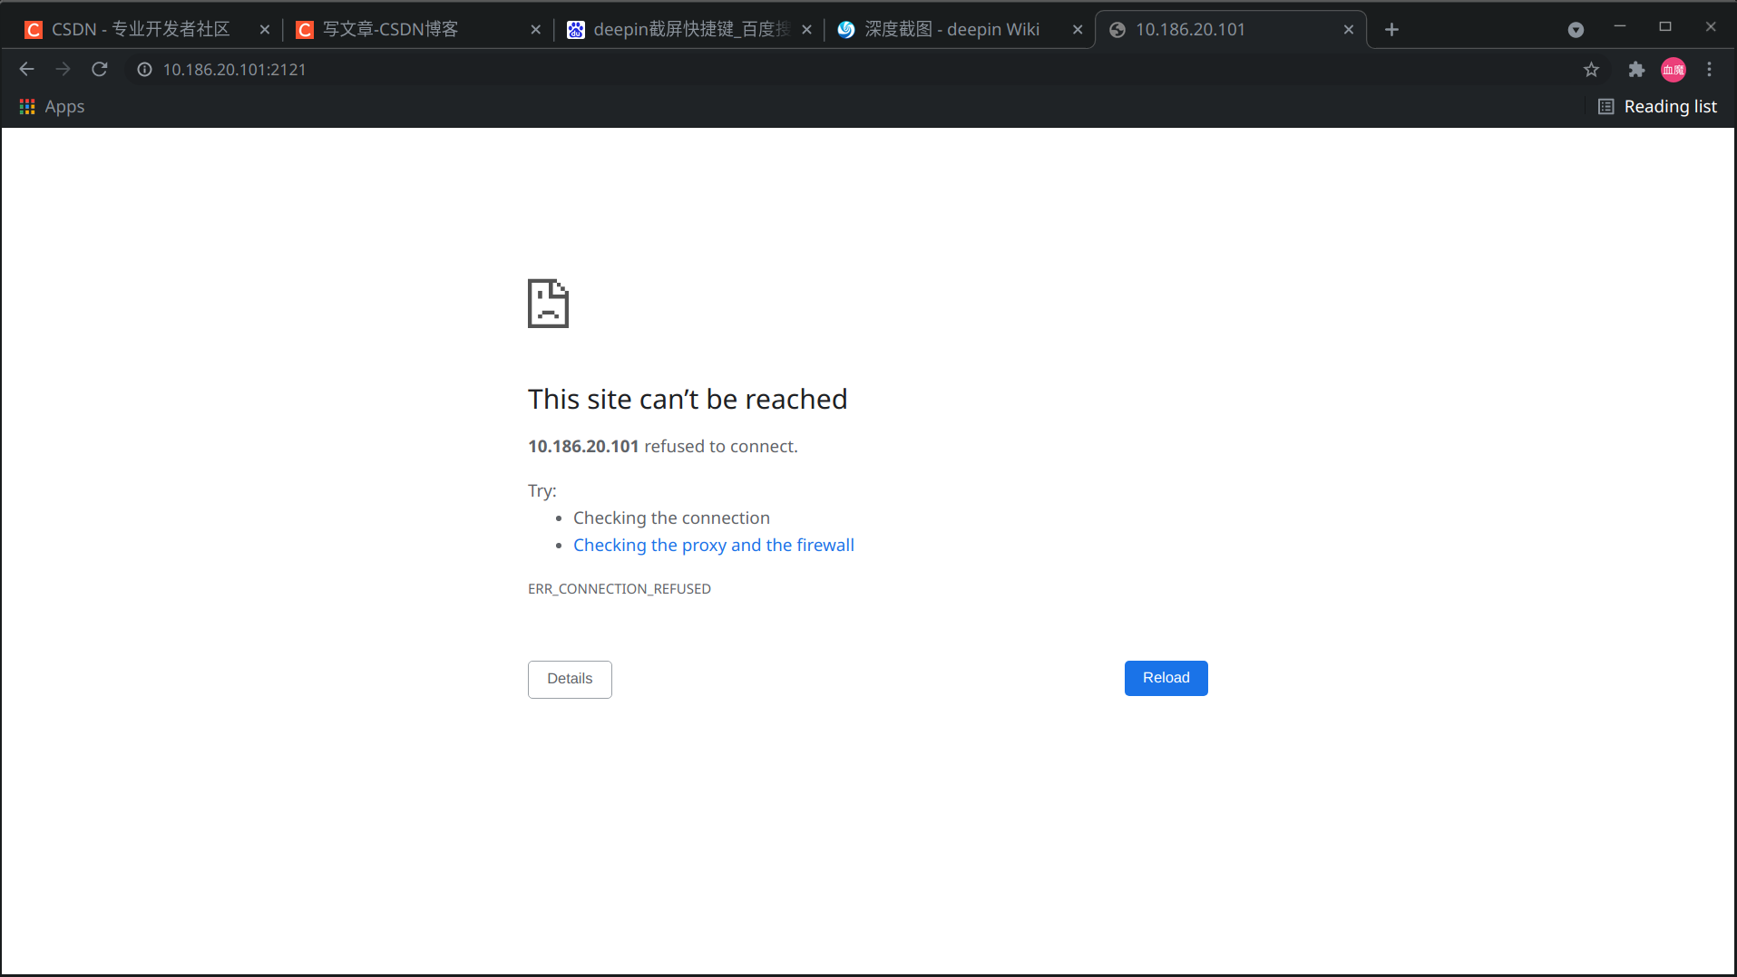Maximize the browser window
The height and width of the screenshot is (977, 1737).
pyautogui.click(x=1665, y=27)
